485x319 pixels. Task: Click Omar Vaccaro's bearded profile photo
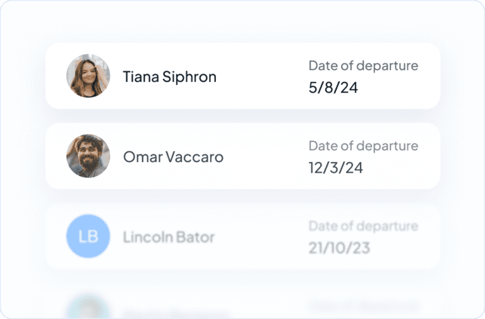(x=88, y=156)
